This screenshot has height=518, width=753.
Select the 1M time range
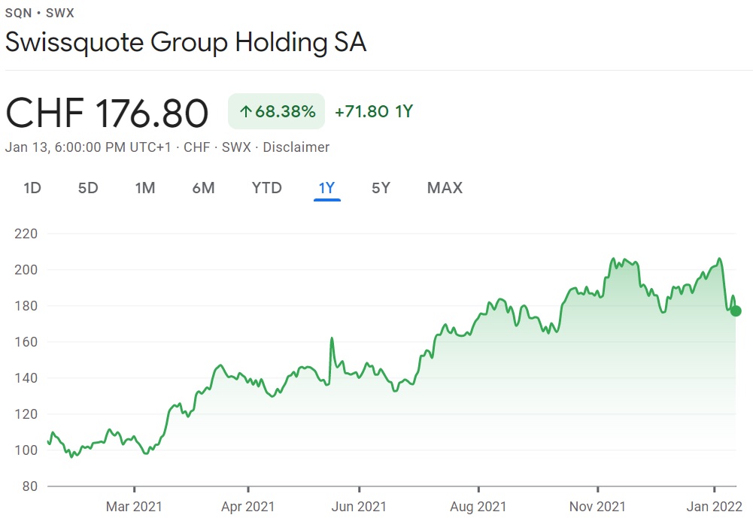point(145,188)
